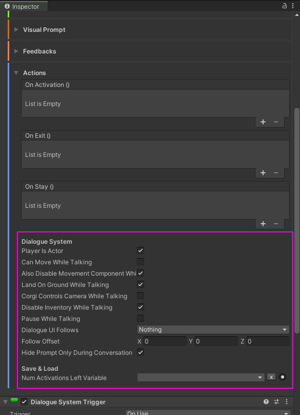Toggle Player Is Actor checkbox

point(141,250)
